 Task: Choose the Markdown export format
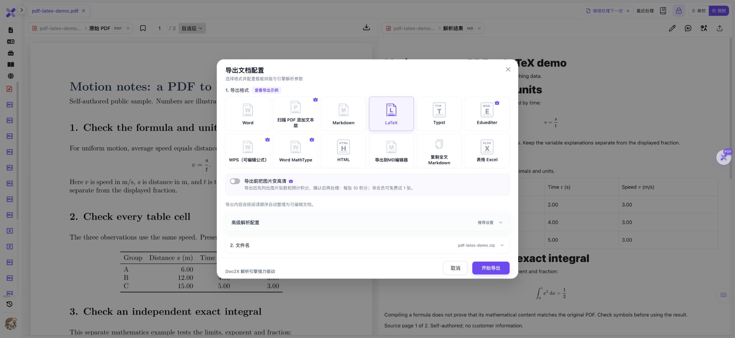343,114
